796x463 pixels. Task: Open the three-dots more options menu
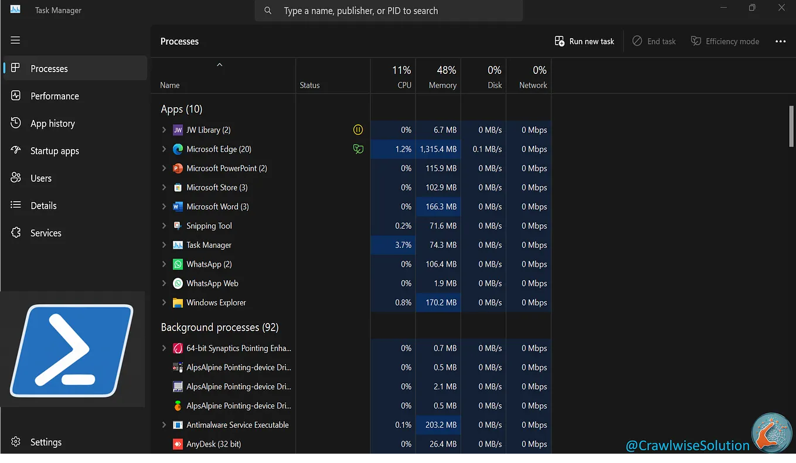pyautogui.click(x=780, y=41)
